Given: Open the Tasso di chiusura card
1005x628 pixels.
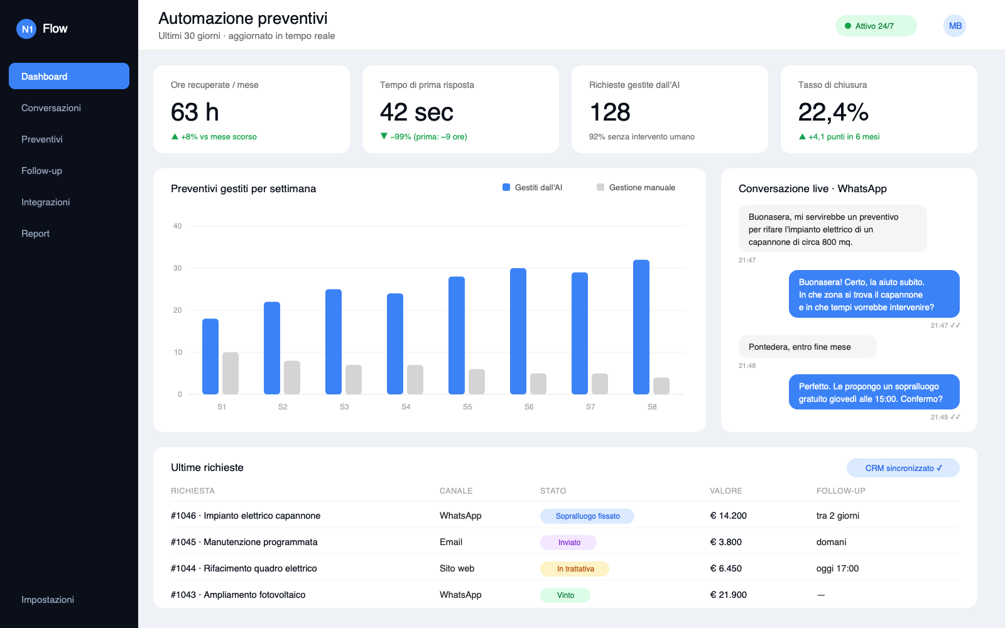Looking at the screenshot, I should tap(879, 109).
